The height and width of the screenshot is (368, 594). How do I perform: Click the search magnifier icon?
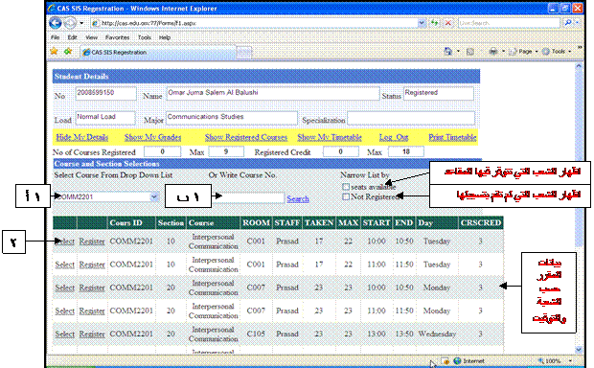click(x=568, y=23)
